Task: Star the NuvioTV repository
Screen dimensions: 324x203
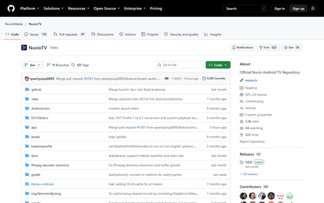Action: click(292, 47)
